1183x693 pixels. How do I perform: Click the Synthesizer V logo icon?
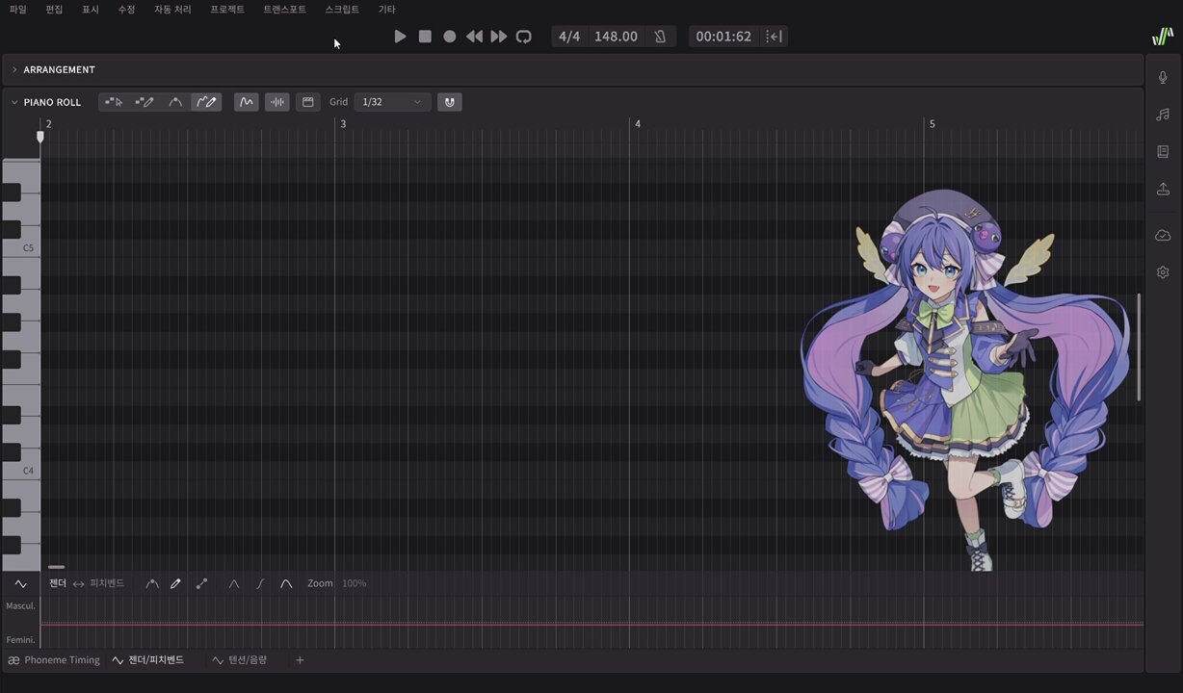pos(1163,37)
